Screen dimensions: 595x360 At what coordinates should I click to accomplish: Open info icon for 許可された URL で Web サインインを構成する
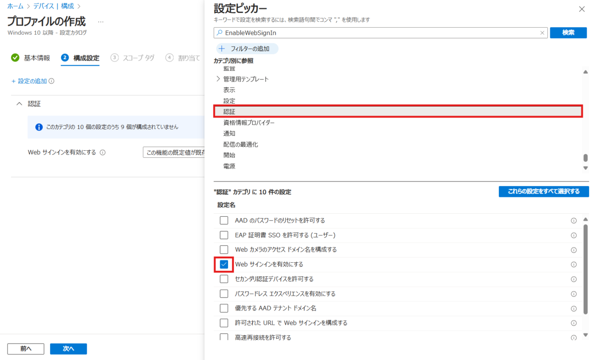[574, 323]
